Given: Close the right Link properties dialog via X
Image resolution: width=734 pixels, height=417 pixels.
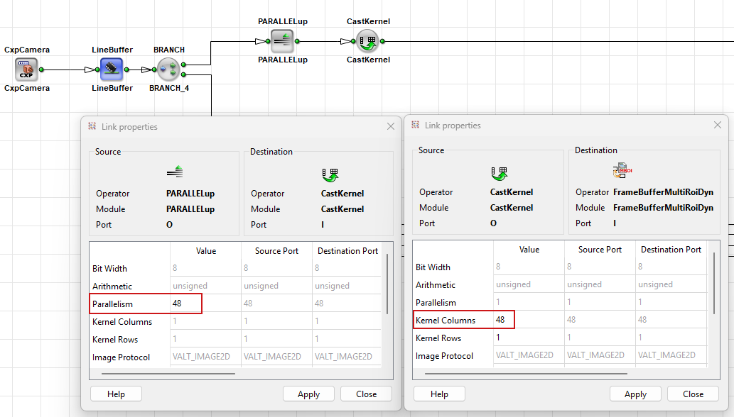Looking at the screenshot, I should [717, 125].
